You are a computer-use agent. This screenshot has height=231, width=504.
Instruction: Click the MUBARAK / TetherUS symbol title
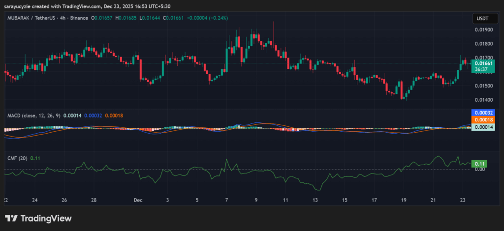(x=32, y=18)
